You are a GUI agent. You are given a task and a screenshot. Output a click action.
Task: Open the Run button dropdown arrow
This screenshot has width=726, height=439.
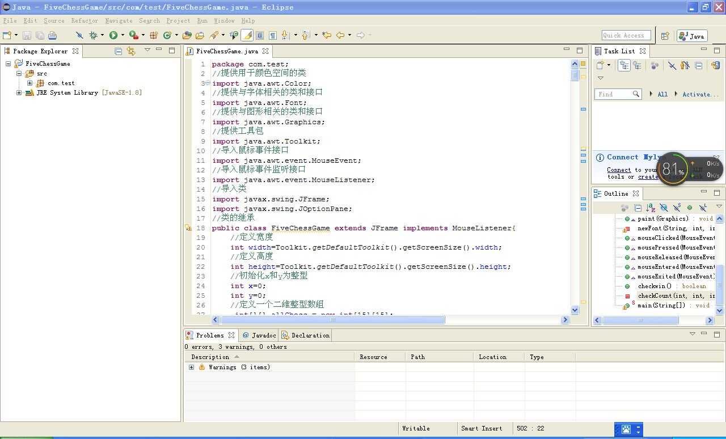(x=123, y=35)
